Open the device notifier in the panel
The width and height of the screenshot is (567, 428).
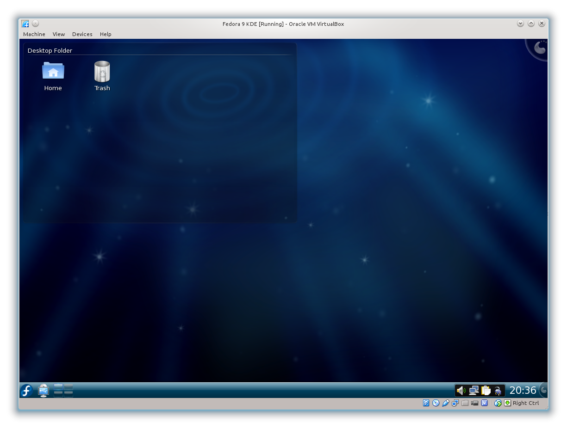(x=44, y=391)
